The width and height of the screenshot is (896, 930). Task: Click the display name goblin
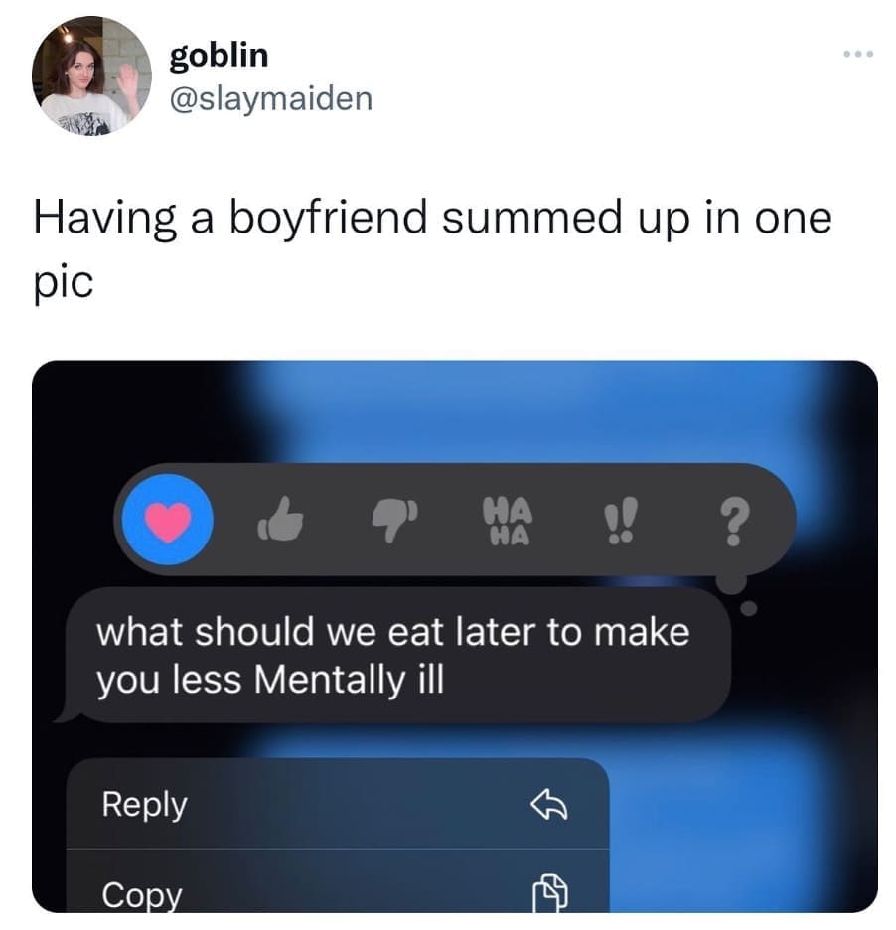pos(219,55)
